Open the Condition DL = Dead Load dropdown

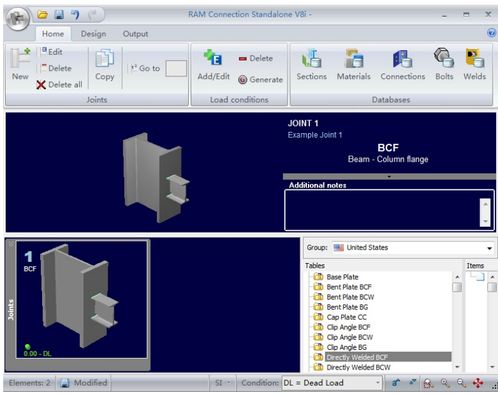click(332, 383)
